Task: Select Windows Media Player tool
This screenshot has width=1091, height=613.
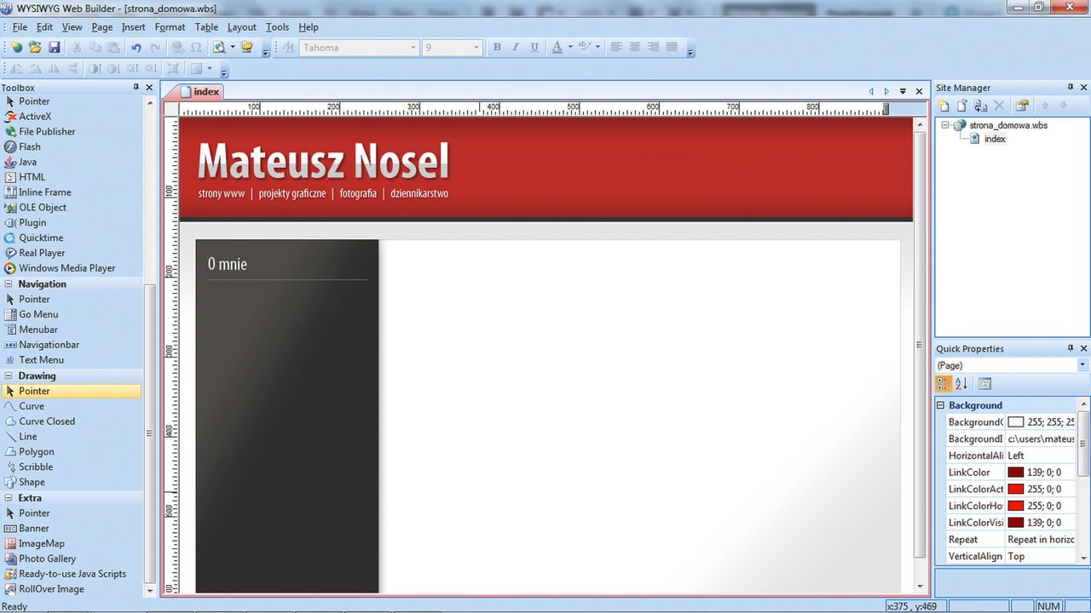Action: (x=66, y=268)
